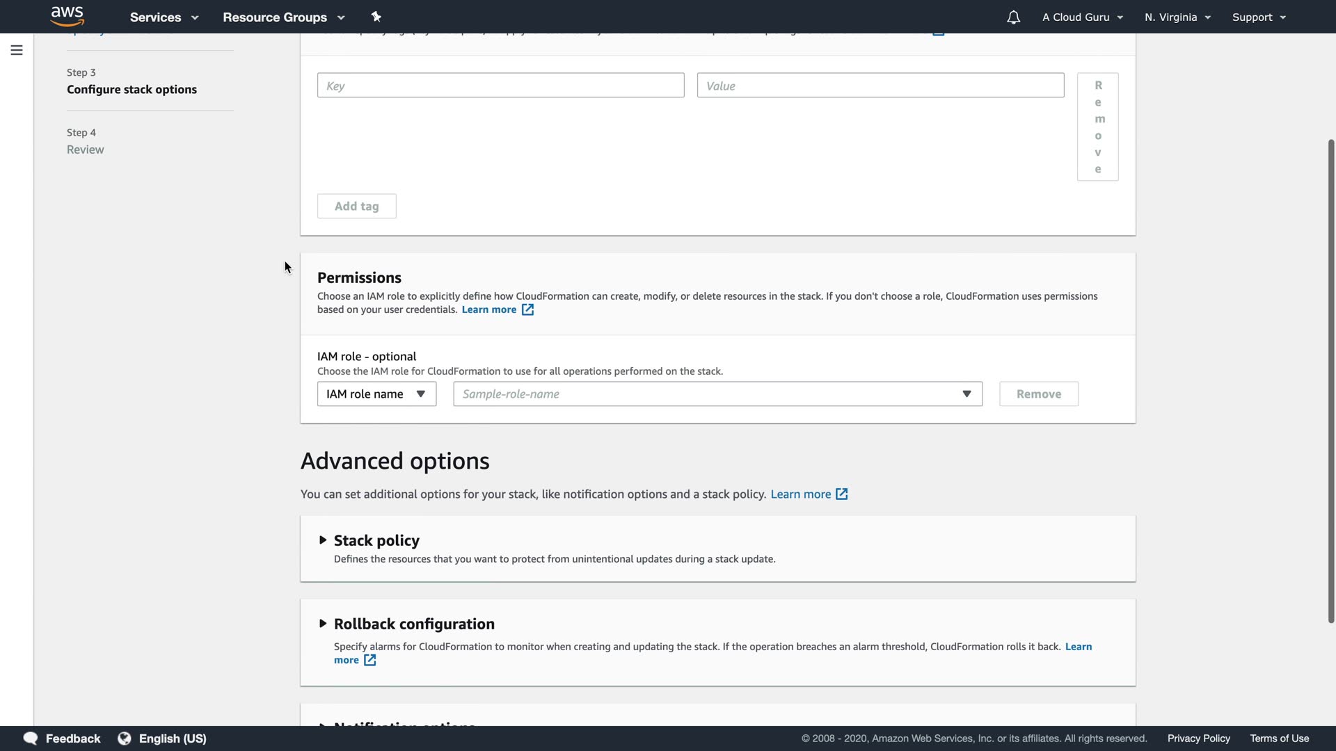Viewport: 1336px width, 751px height.
Task: Click the tag Key input field
Action: [500, 86]
